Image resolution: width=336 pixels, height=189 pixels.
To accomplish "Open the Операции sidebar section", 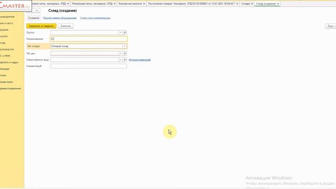I will click(5, 69).
